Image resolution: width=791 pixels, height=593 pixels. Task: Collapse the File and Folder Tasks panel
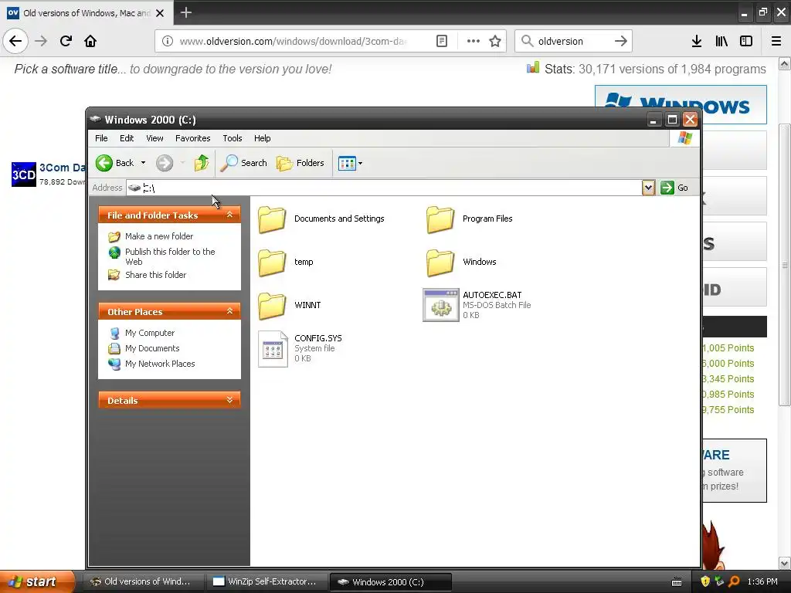(229, 215)
